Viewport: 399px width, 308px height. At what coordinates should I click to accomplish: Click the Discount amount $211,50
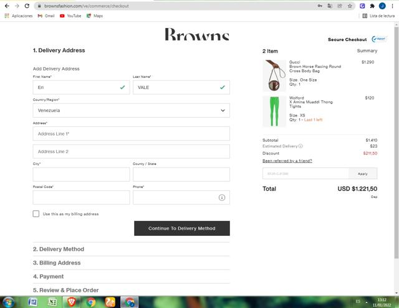(370, 153)
